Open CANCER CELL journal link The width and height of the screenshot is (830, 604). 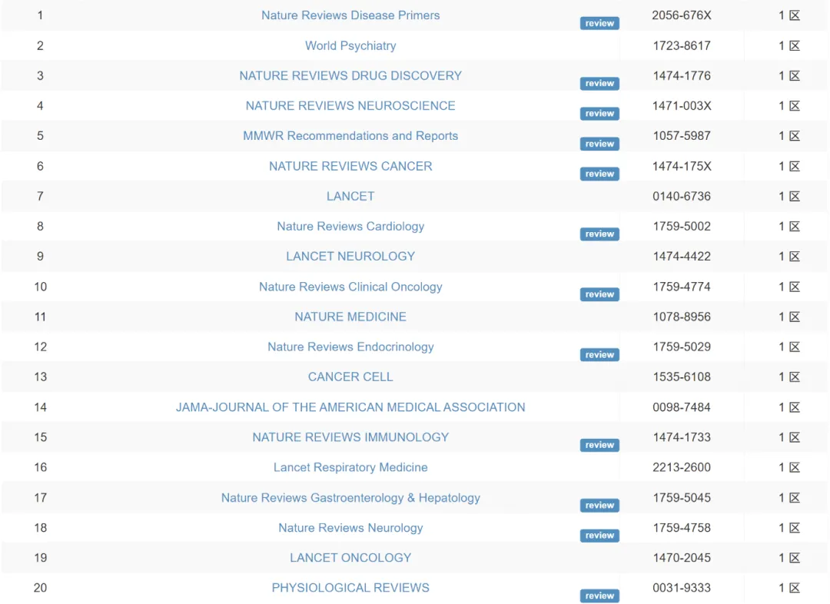350,377
